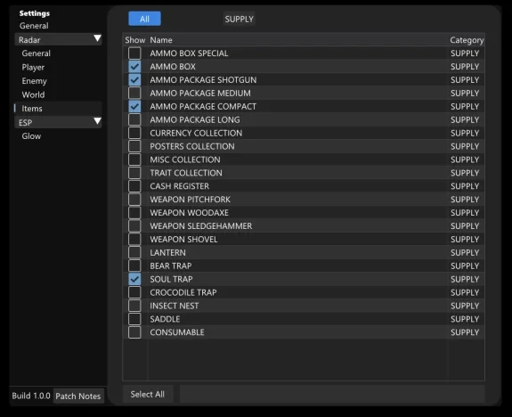Collapse the Radar section arrow
The width and height of the screenshot is (512, 417).
coord(97,38)
